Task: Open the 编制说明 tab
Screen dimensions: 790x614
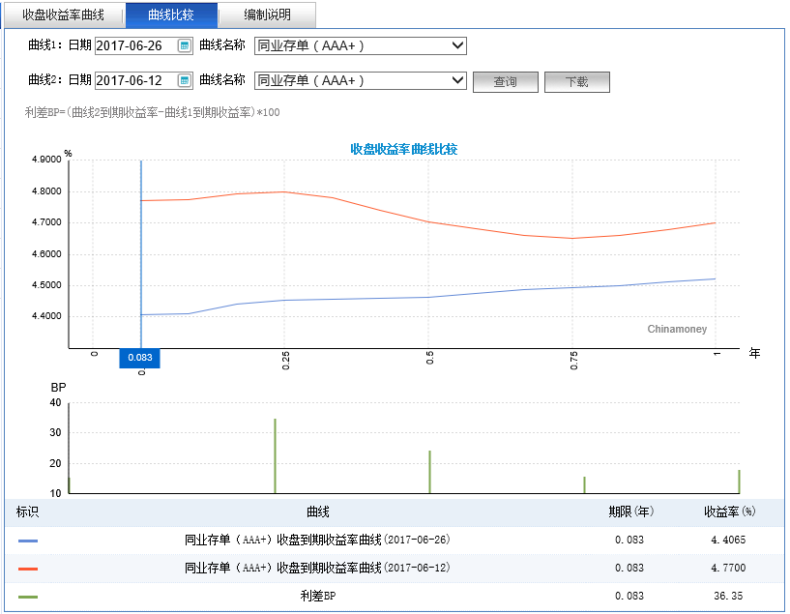Action: pos(268,15)
